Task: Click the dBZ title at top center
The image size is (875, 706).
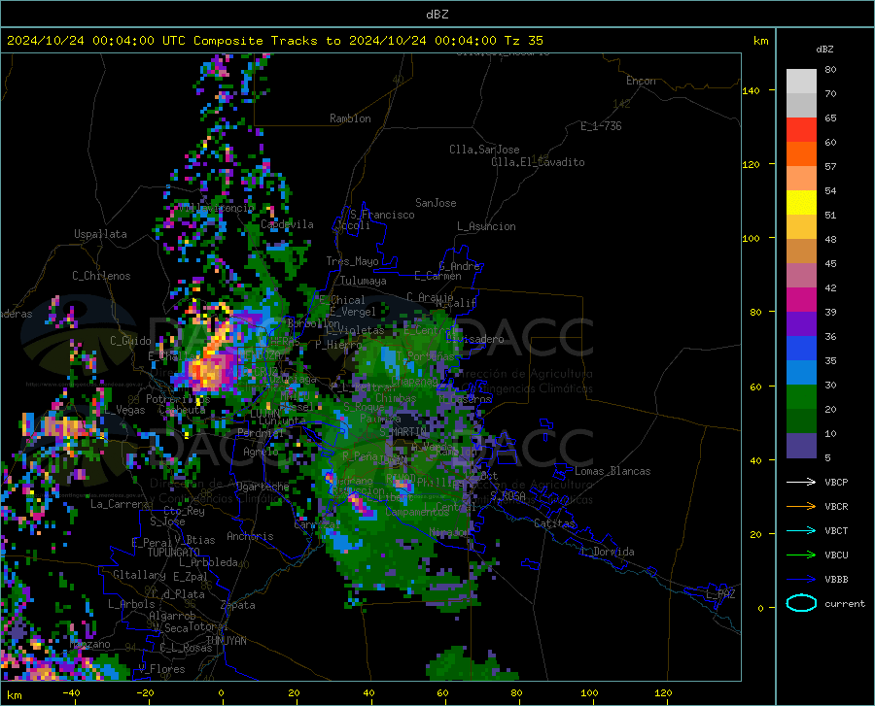Action: point(437,15)
